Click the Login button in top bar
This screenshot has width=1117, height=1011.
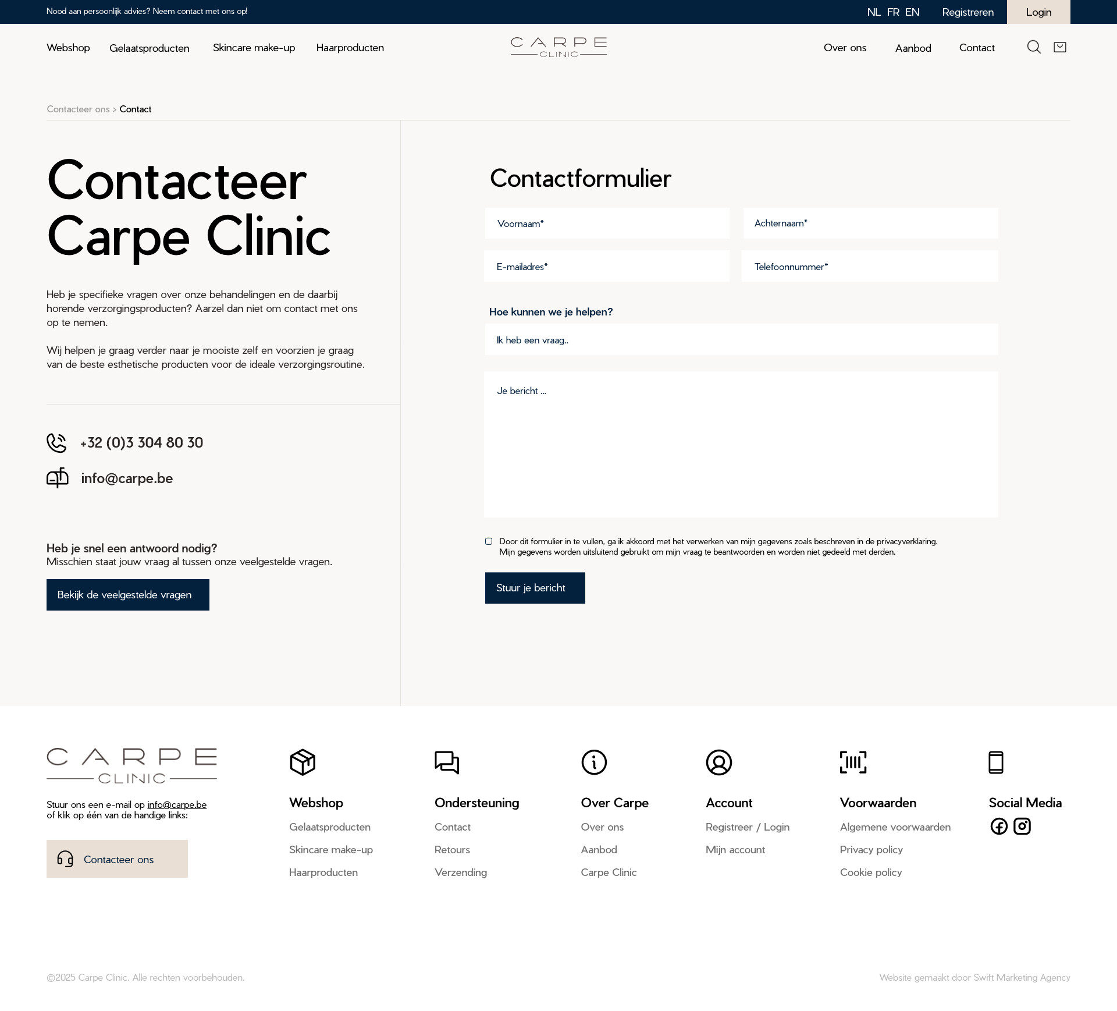pos(1038,12)
